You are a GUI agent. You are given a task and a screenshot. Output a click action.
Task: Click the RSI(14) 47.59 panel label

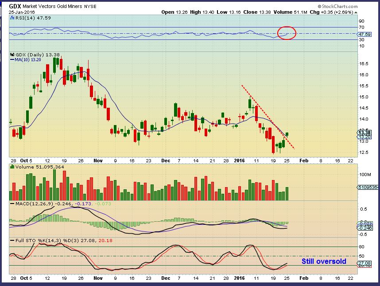point(33,18)
